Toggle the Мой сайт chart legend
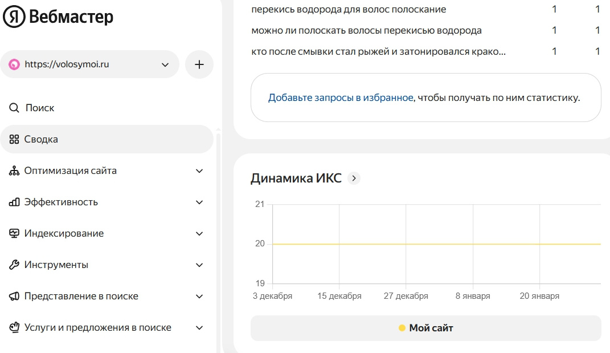This screenshot has height=353, width=610. tap(425, 328)
